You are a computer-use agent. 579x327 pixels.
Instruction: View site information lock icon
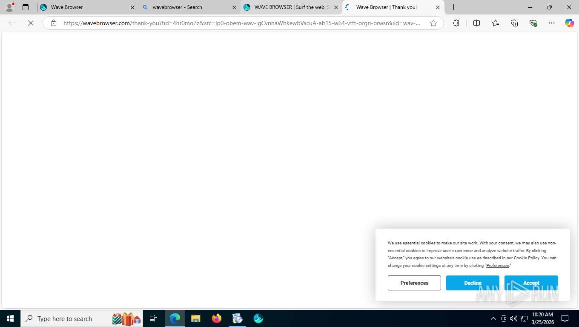pos(54,23)
